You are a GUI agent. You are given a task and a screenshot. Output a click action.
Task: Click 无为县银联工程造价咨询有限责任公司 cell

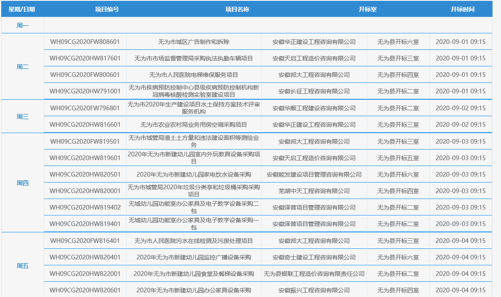pos(314,274)
